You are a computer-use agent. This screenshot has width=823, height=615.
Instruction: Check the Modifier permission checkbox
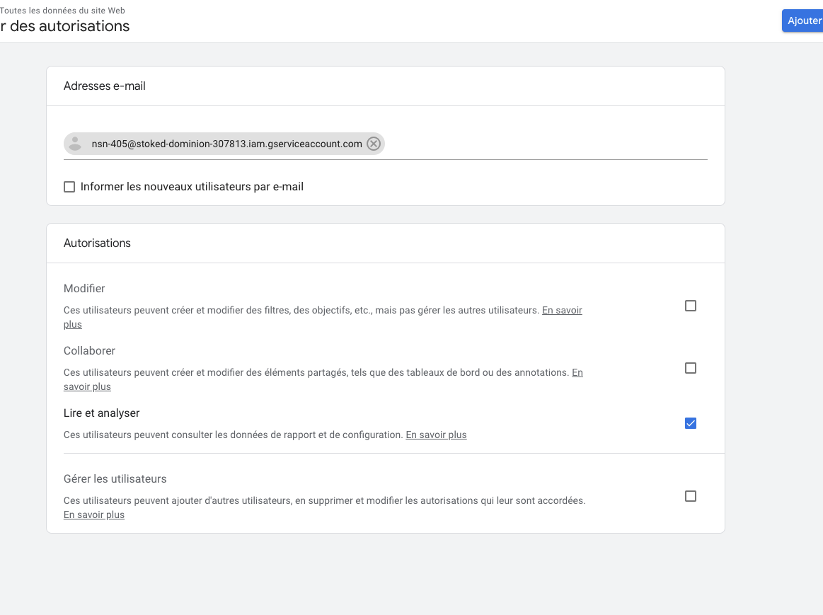(x=691, y=306)
